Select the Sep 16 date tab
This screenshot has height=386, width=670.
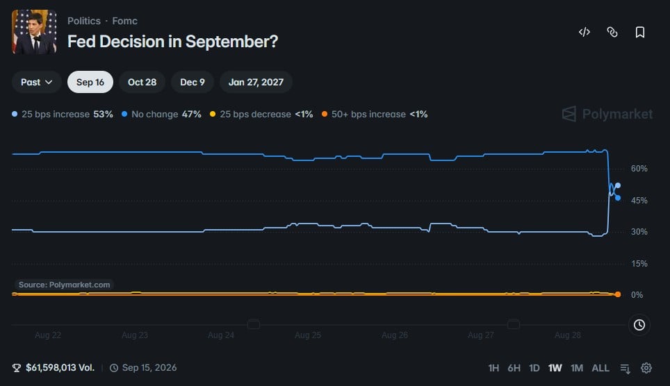point(90,82)
